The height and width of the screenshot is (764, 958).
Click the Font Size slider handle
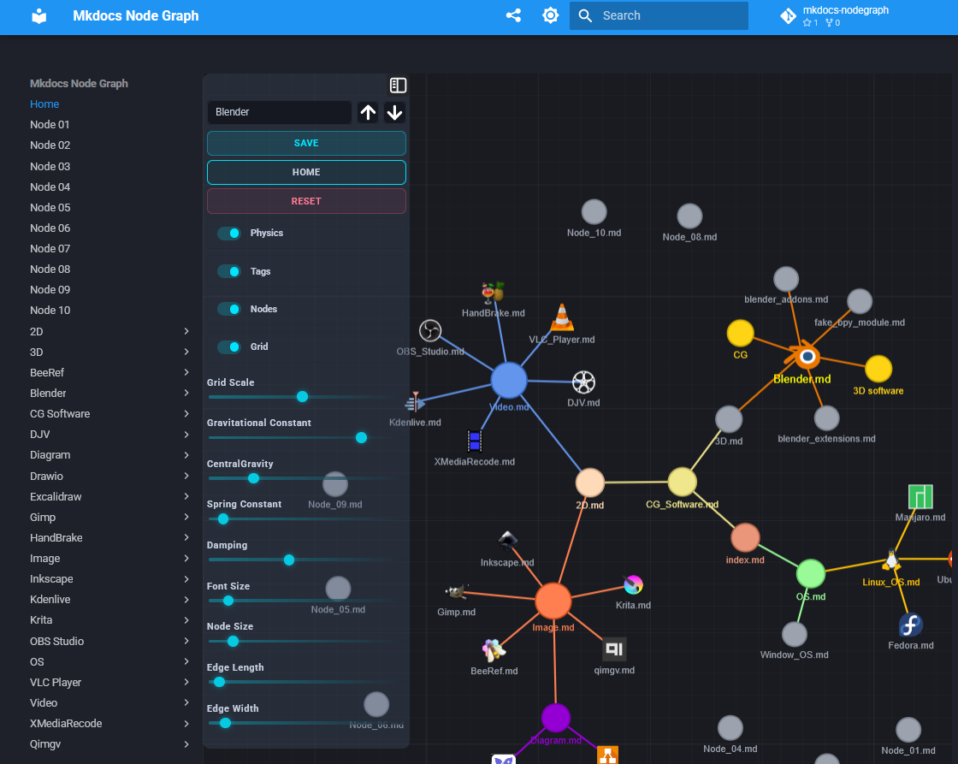[x=228, y=601]
